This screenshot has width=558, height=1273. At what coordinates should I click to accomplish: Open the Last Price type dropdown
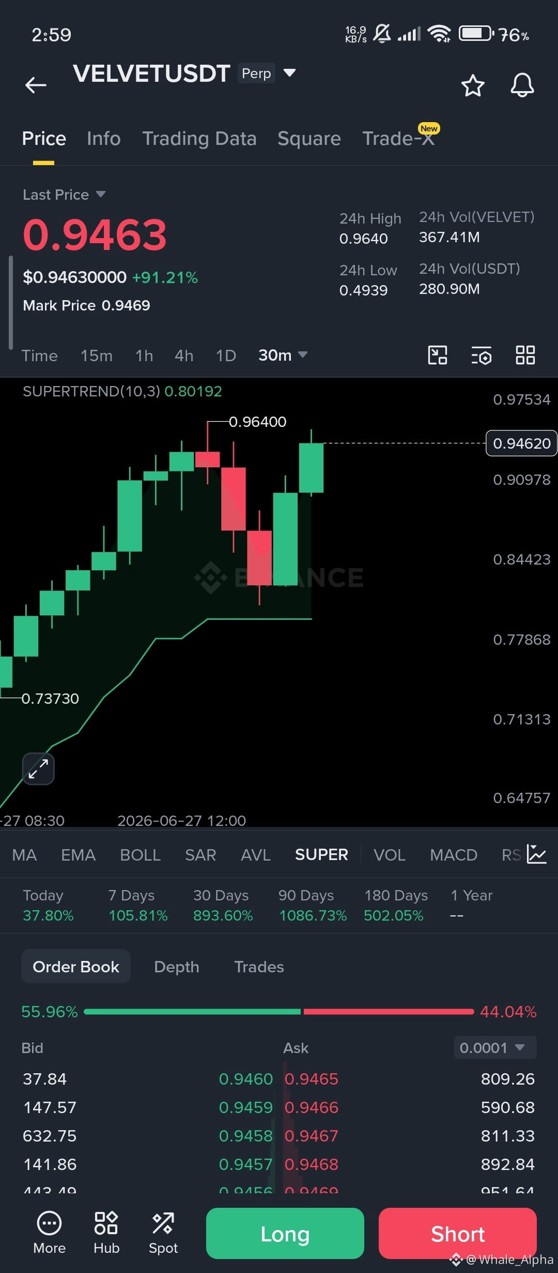(x=64, y=195)
